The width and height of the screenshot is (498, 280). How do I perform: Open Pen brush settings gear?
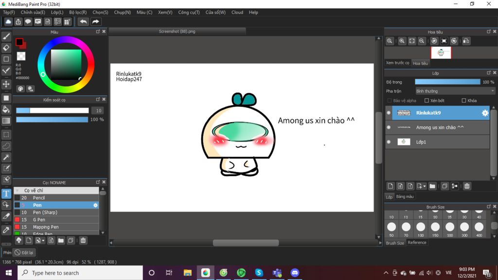(95, 205)
